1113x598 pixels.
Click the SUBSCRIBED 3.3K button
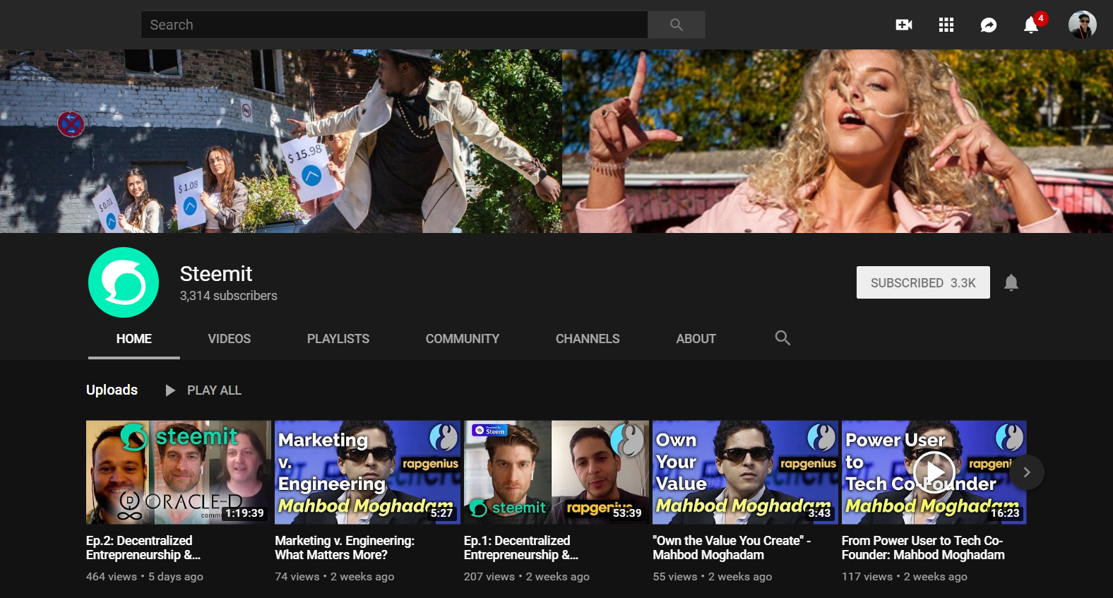coord(923,282)
